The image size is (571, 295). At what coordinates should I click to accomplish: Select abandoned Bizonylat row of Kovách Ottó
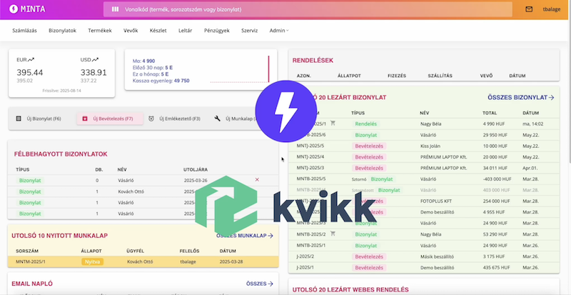143,191
